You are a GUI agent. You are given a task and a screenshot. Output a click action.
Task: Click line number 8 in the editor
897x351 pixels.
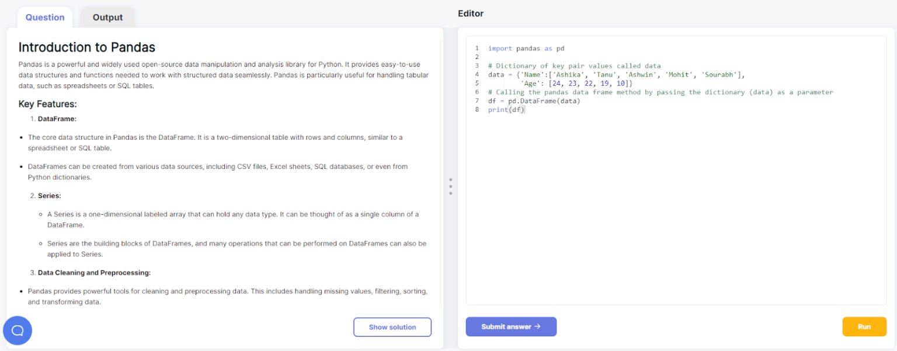pyautogui.click(x=477, y=109)
